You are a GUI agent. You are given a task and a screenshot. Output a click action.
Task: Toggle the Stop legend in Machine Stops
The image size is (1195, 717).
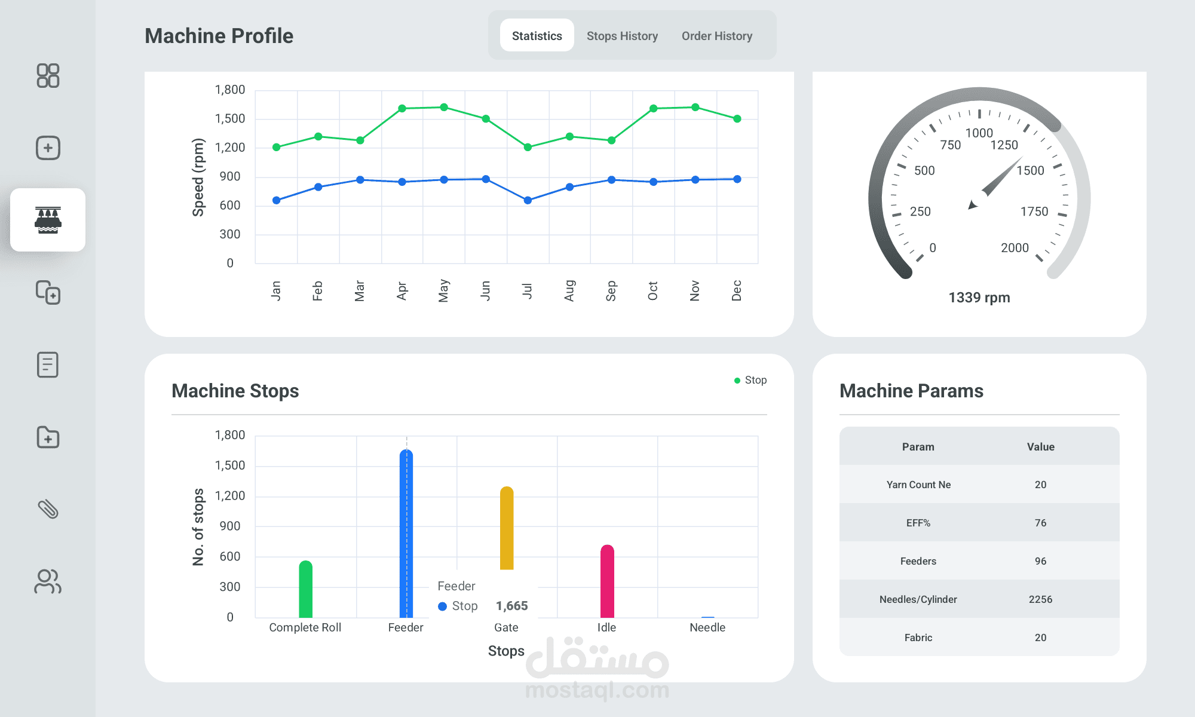[750, 380]
